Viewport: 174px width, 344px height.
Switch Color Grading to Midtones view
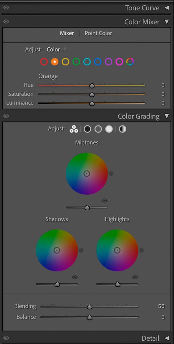[x=98, y=129]
